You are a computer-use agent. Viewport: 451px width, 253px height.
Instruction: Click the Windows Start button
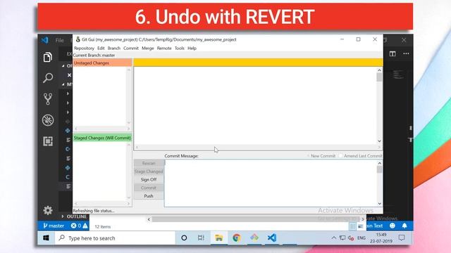pos(46,238)
